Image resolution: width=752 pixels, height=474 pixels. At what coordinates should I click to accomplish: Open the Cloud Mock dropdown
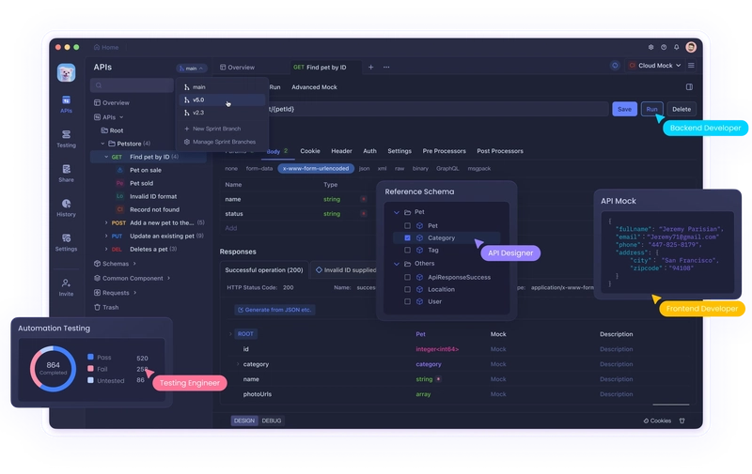(654, 66)
